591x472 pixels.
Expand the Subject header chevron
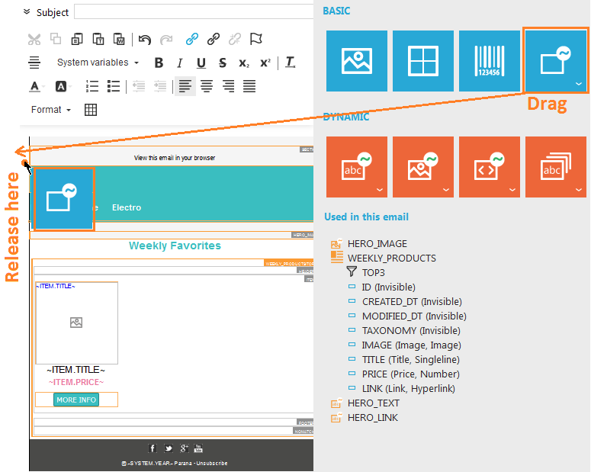(x=27, y=12)
